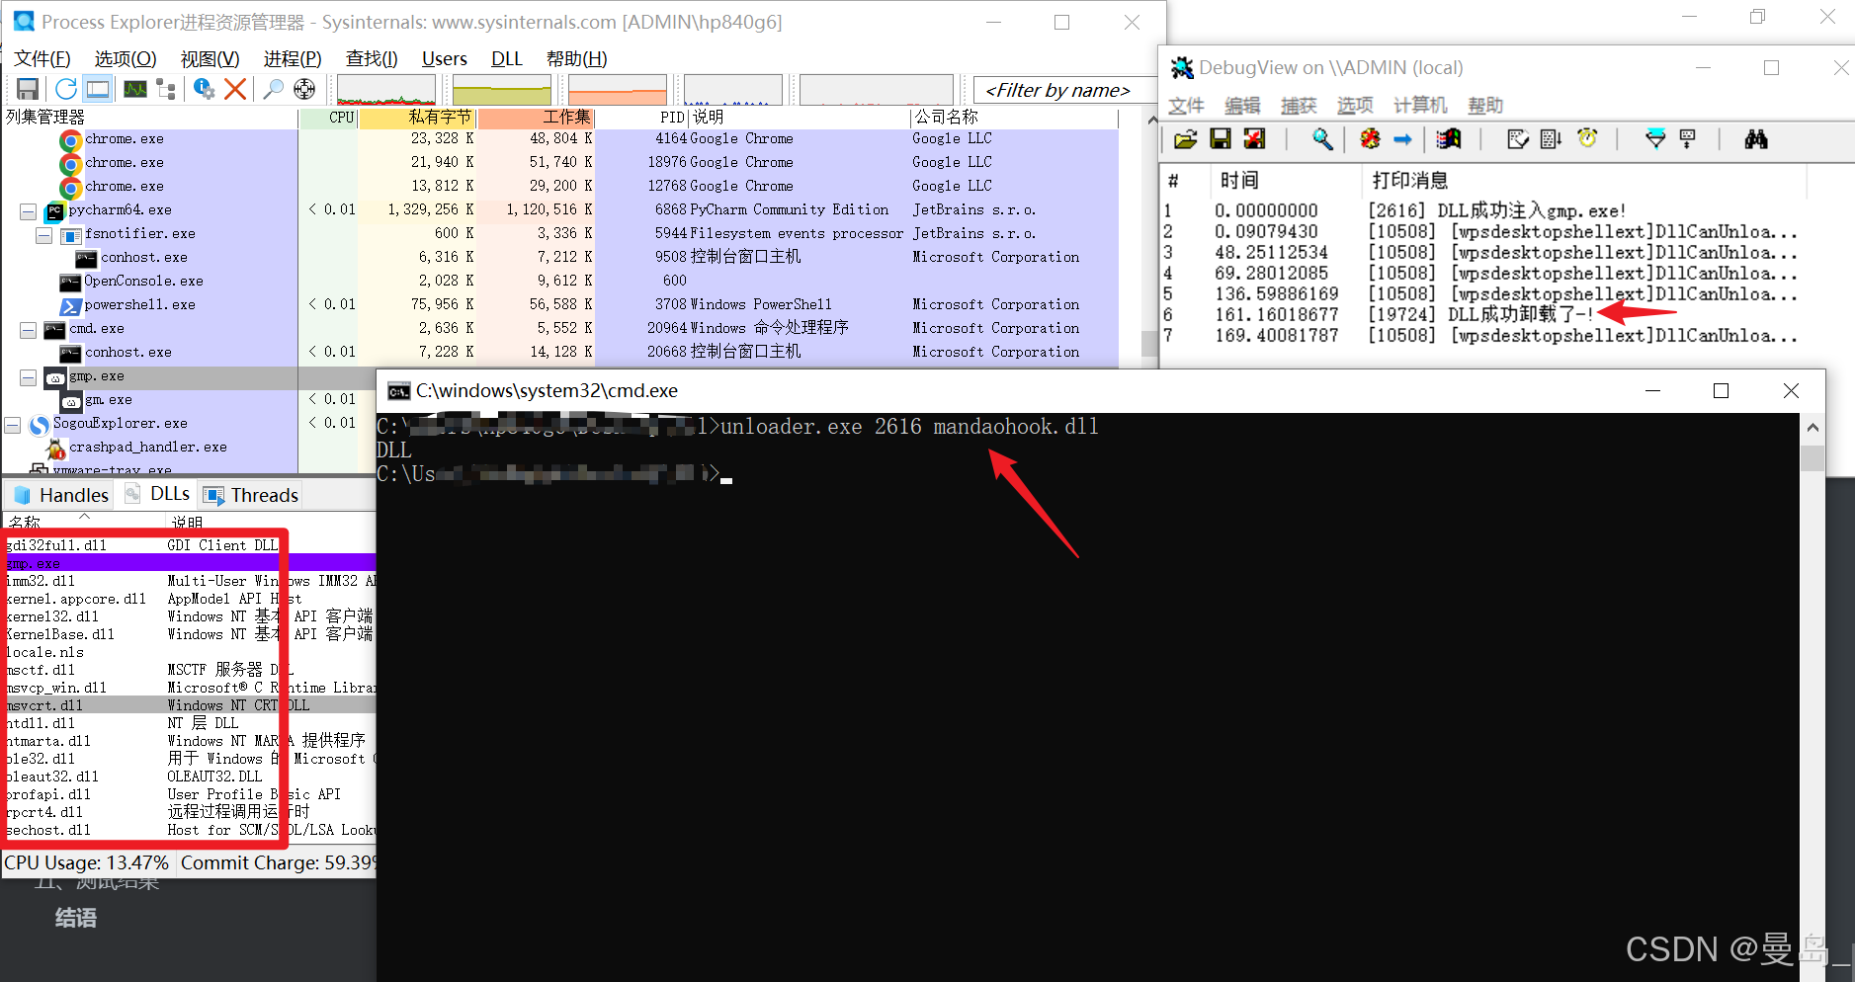The image size is (1855, 982).
Task: Click the icon right of the filter funnel
Action: (x=1688, y=139)
